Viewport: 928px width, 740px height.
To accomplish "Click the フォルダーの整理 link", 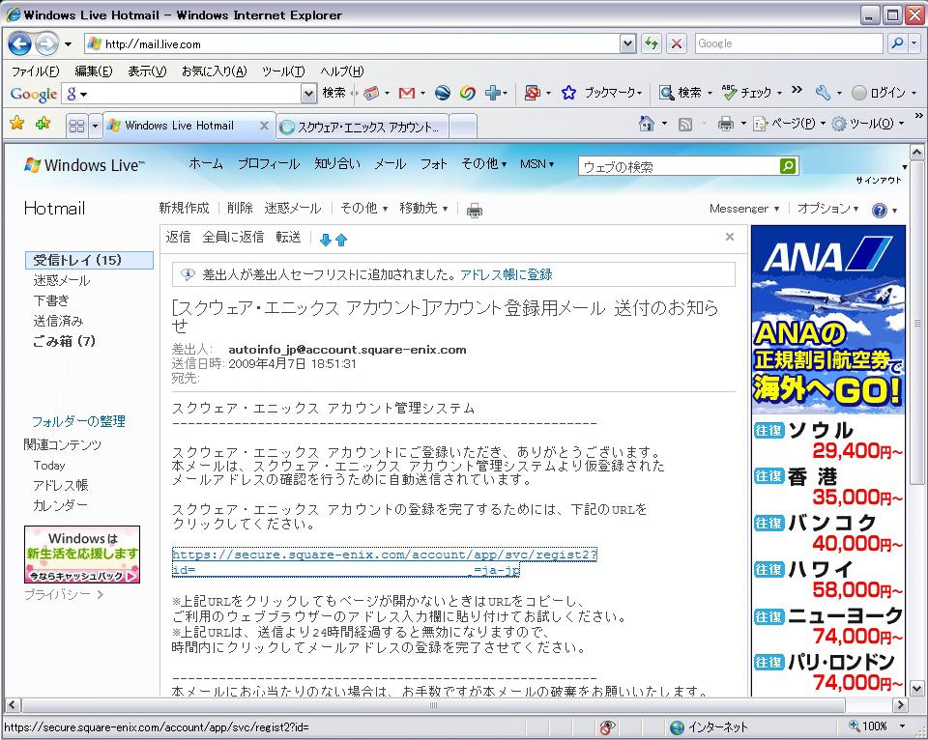I will pyautogui.click(x=78, y=421).
